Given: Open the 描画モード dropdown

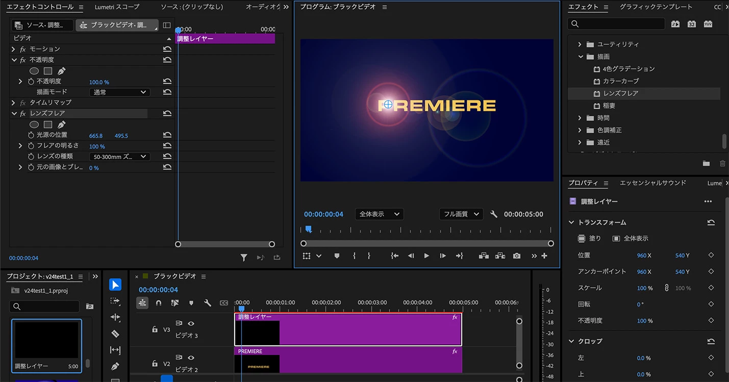Looking at the screenshot, I should [119, 92].
